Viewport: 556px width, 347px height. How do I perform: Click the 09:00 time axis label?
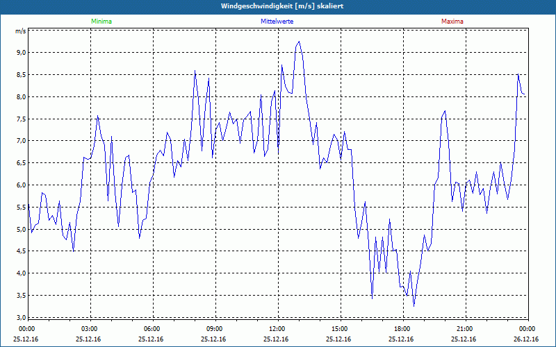click(215, 329)
